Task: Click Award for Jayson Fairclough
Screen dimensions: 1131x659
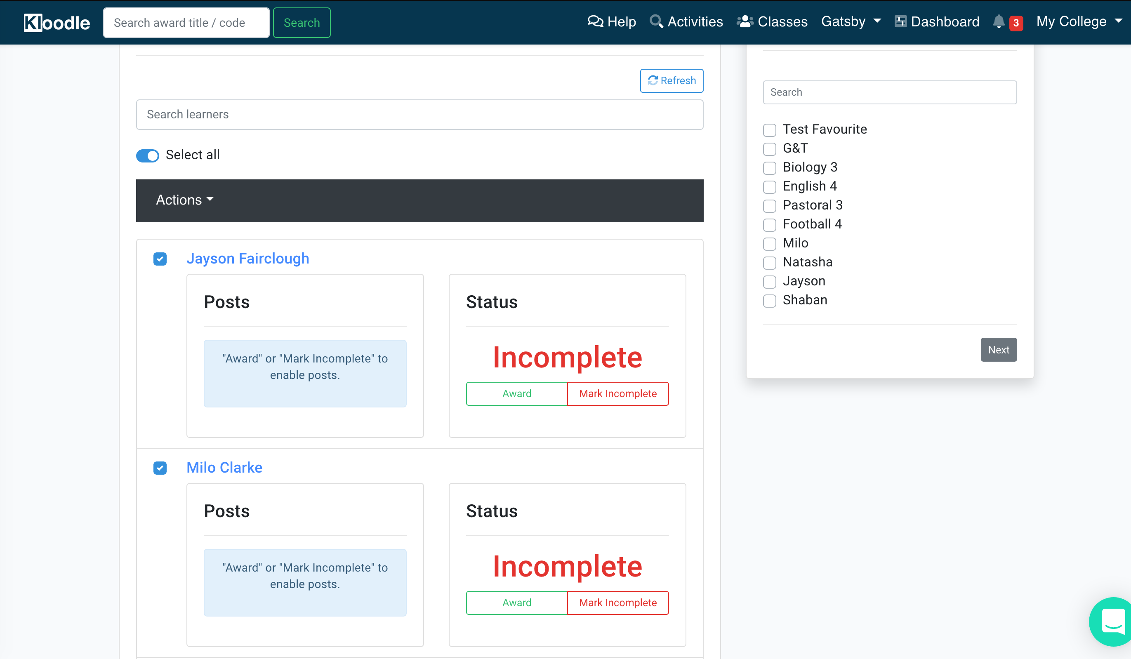Action: click(516, 394)
